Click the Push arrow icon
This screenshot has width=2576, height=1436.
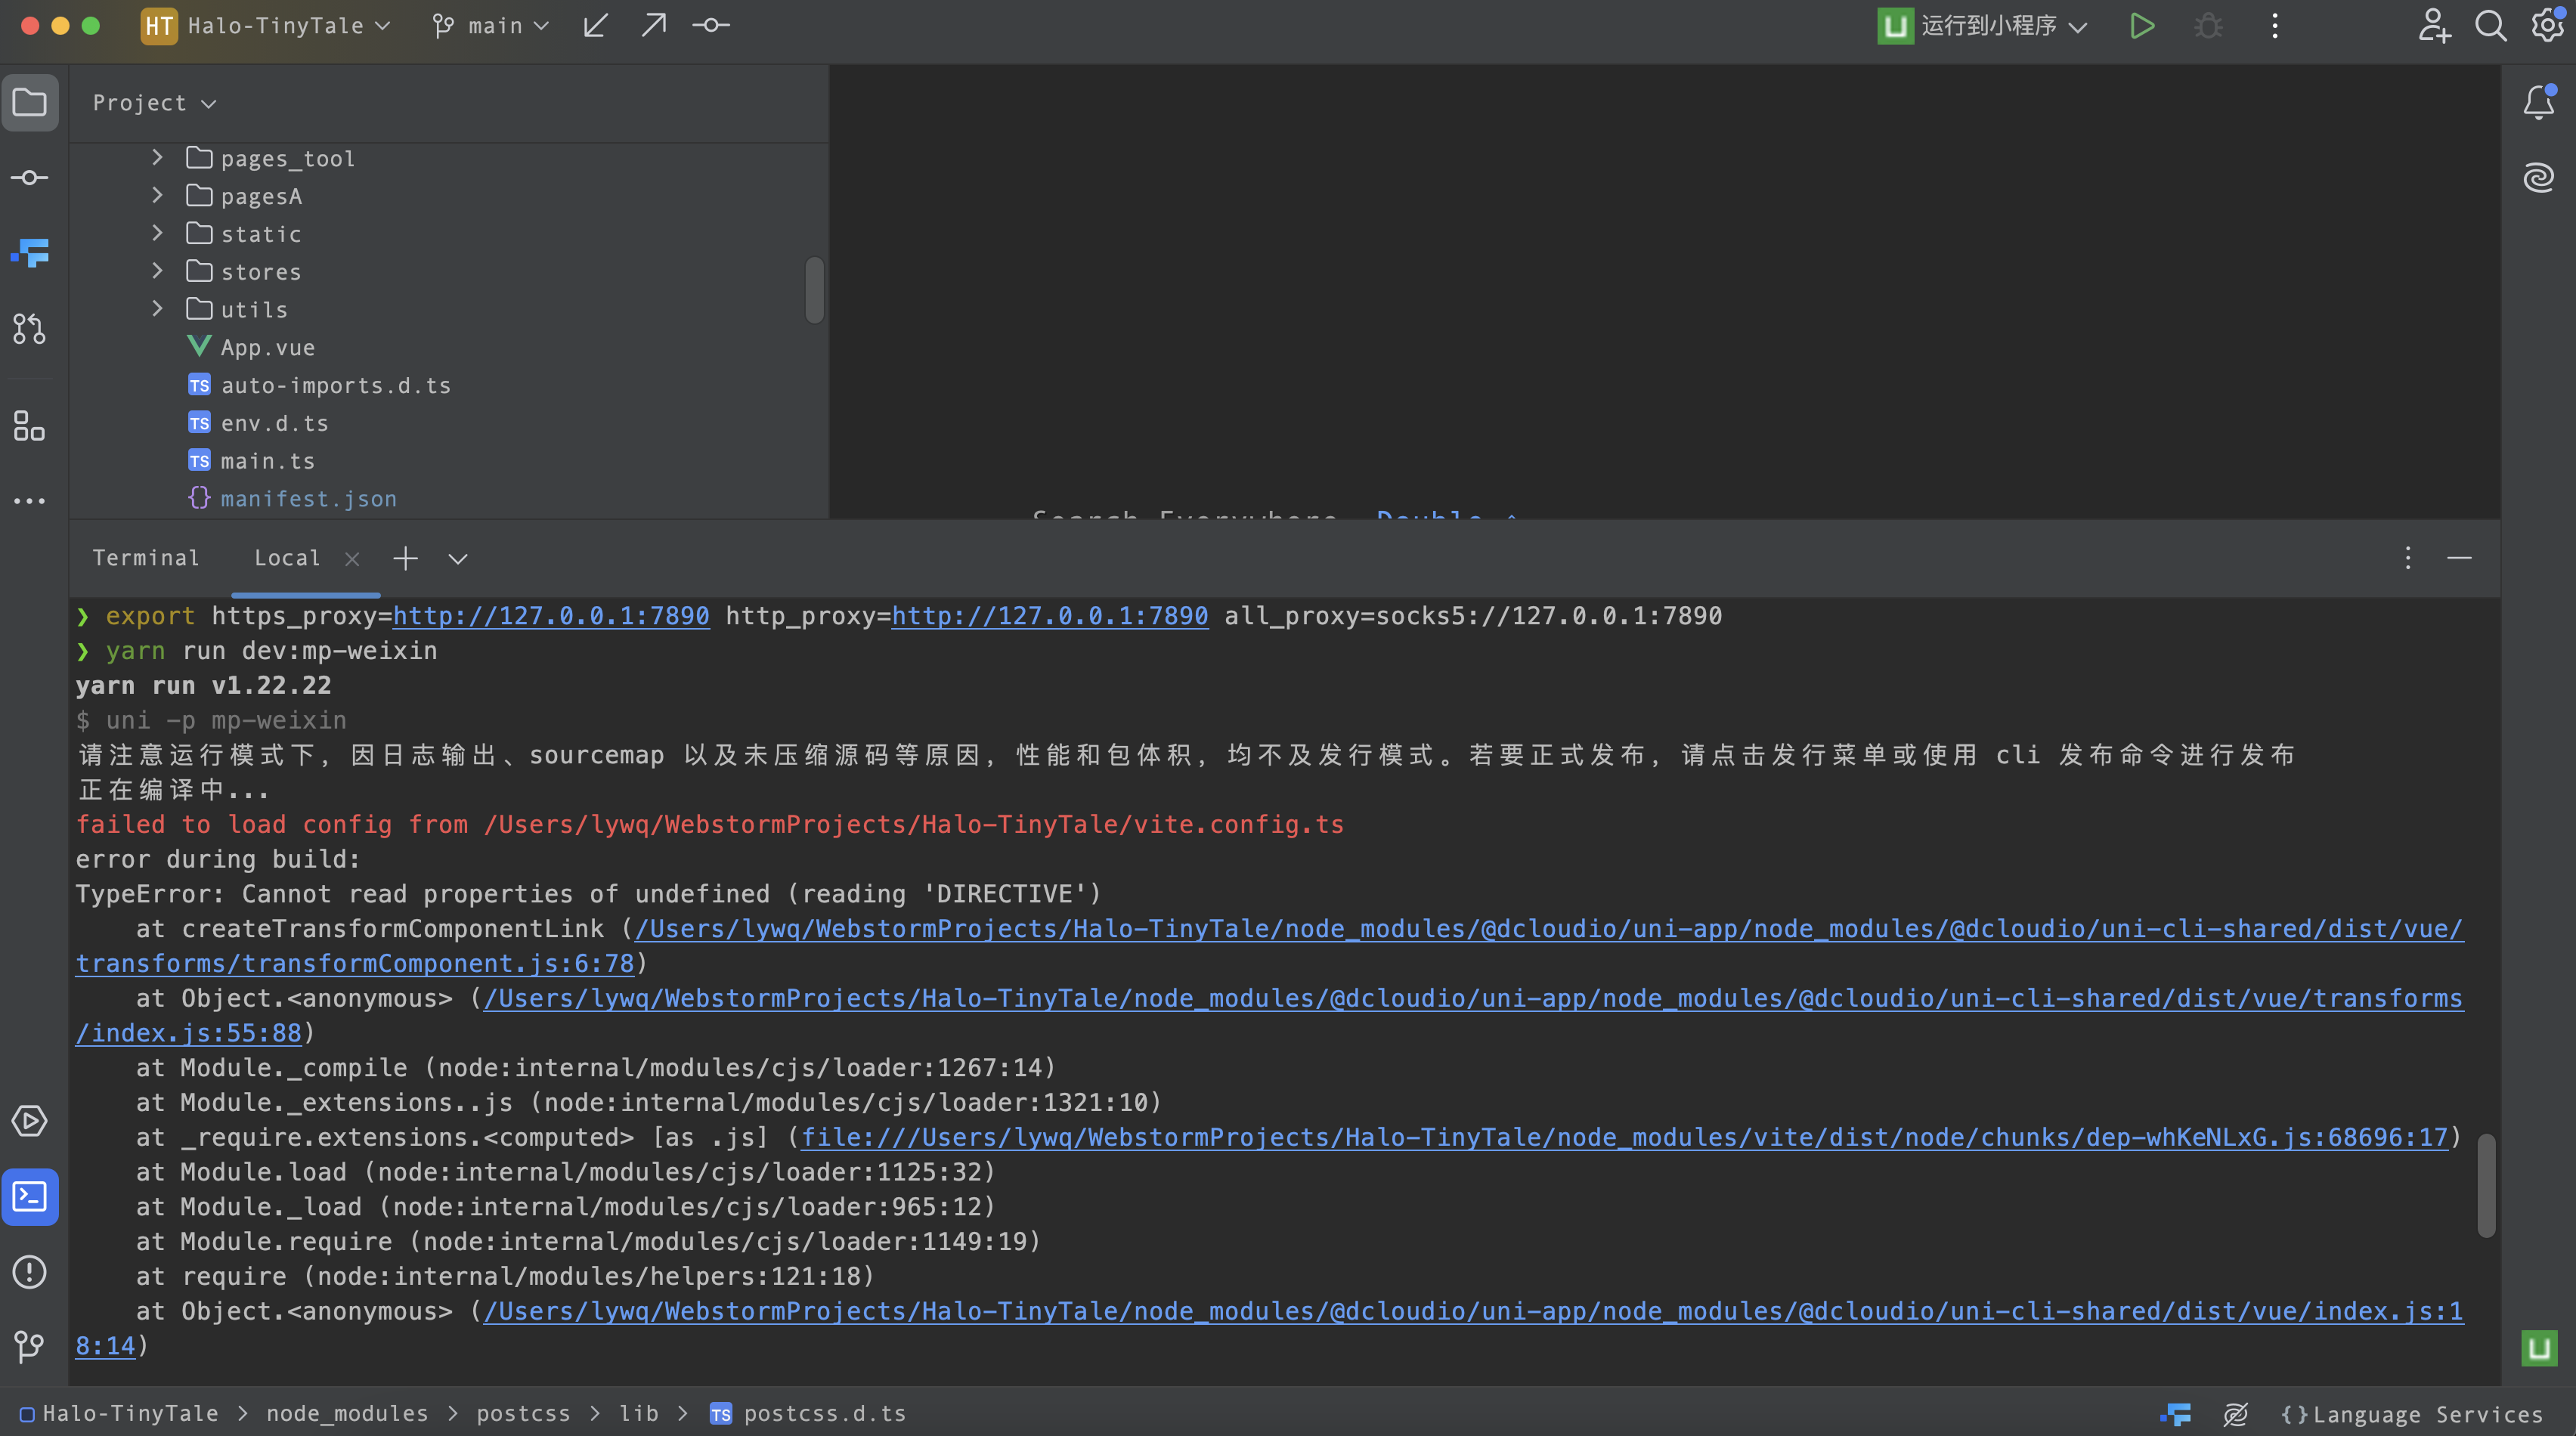(x=653, y=25)
